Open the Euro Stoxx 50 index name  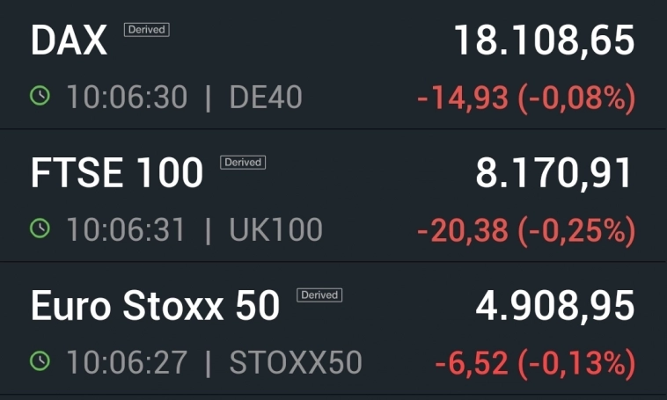point(155,306)
